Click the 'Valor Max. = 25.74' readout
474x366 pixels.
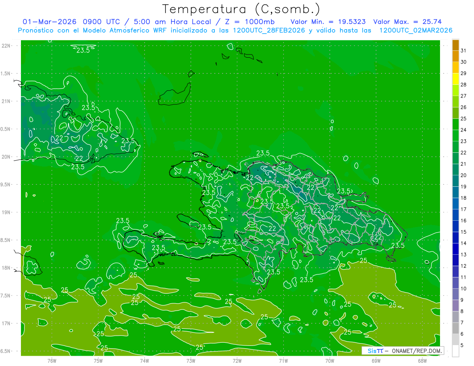pos(407,22)
